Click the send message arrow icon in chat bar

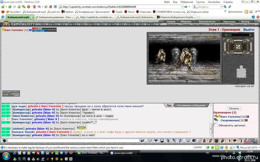[x=142, y=141]
